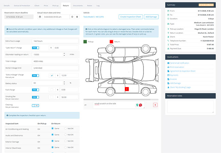This screenshot has height=153, width=221.
Task: Click the document icon beside Agreement & Inspection Sheet
Action: point(168,71)
